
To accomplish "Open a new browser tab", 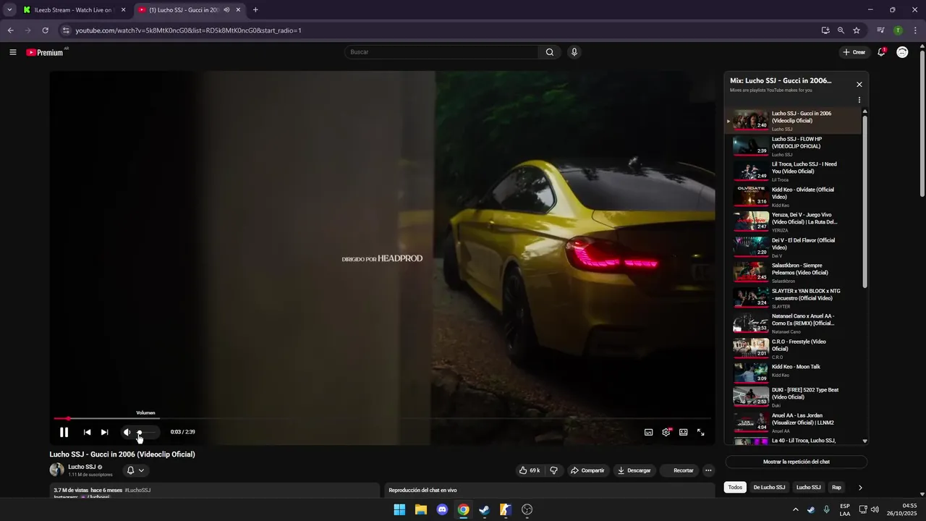I will point(255,10).
